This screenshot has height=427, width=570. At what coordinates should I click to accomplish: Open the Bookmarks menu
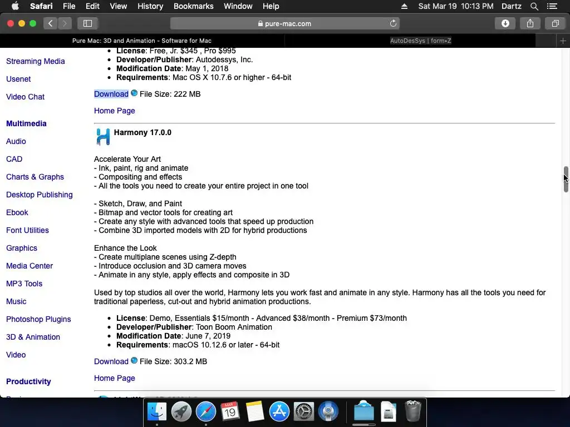pyautogui.click(x=193, y=6)
